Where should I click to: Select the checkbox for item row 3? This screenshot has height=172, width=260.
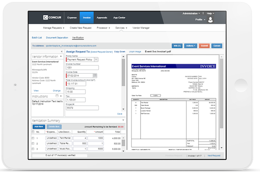[x=33, y=149]
